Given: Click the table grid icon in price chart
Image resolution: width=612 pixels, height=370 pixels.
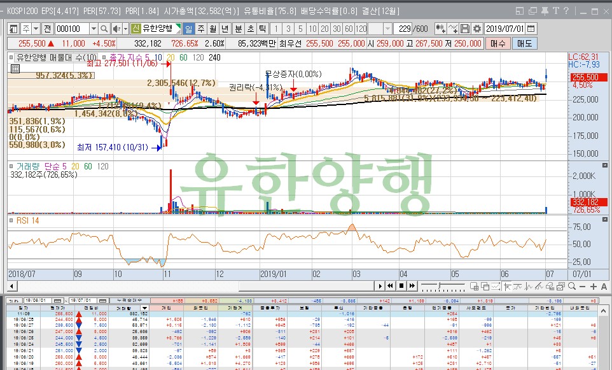Looking at the screenshot, I should [x=15, y=69].
